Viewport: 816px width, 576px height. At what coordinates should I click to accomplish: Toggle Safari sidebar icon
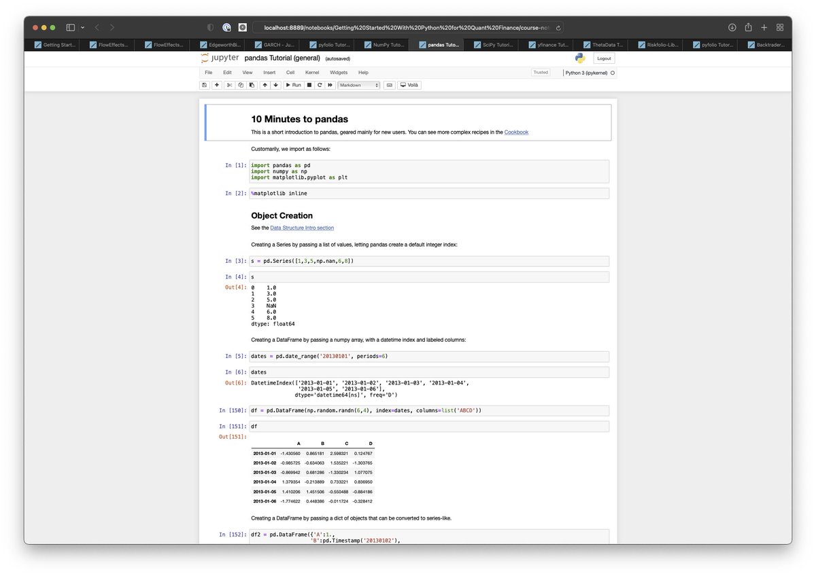[70, 27]
